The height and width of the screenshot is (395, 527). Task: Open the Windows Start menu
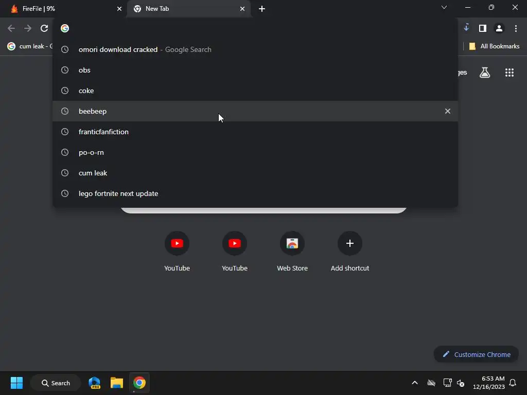point(16,383)
